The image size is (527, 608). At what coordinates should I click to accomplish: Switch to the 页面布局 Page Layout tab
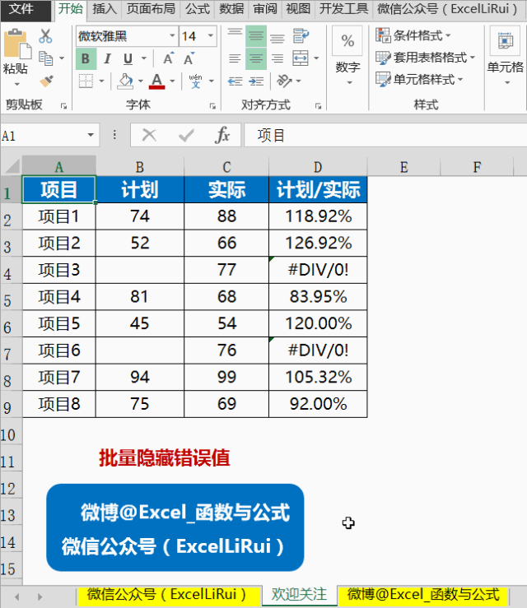pos(151,8)
